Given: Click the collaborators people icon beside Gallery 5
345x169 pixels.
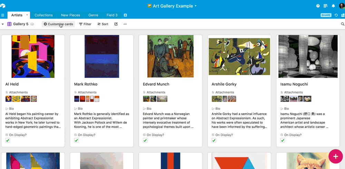Looking at the screenshot, I should coord(32,24).
